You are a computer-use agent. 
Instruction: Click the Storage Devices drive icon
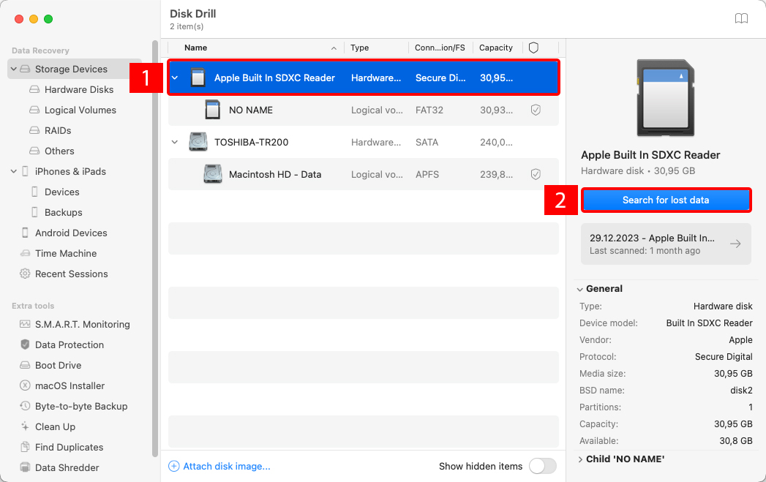point(25,69)
